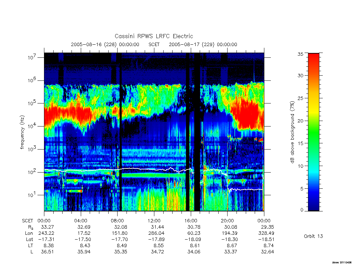Click the plot title 'Cassini RPWS LRFC Electric'
This screenshot has width=352, height=264.
point(154,36)
